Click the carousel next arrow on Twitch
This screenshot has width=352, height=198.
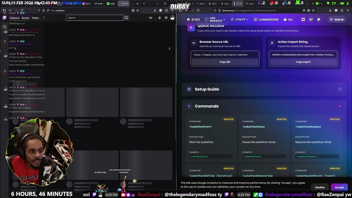point(169,49)
